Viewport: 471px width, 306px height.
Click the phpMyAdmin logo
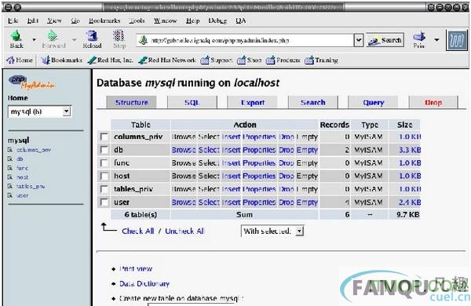point(31,82)
